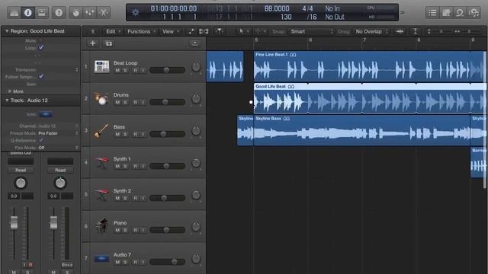Viewport: 488px width, 274px height.
Task: Select the Skyline Bass region
Action: tap(361, 130)
